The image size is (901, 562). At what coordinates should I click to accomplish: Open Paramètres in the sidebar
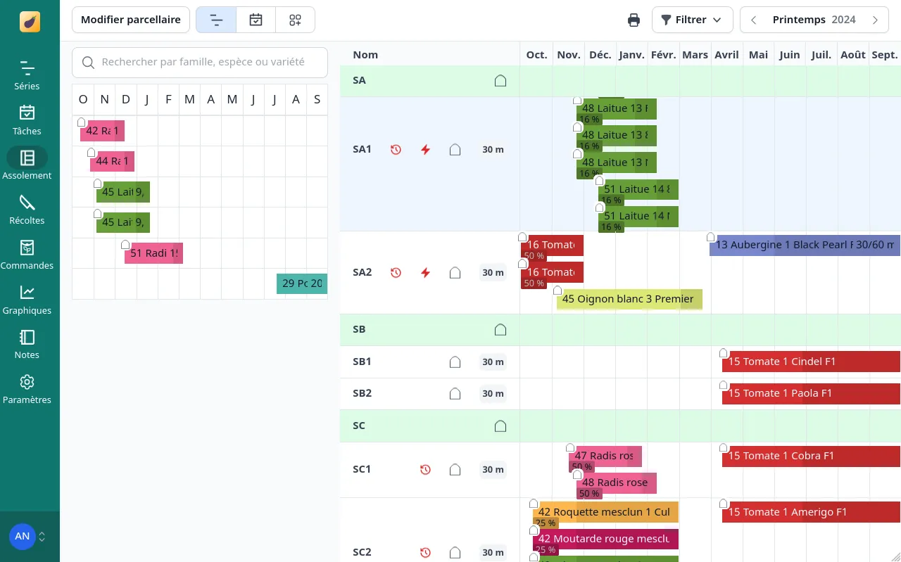click(x=27, y=389)
